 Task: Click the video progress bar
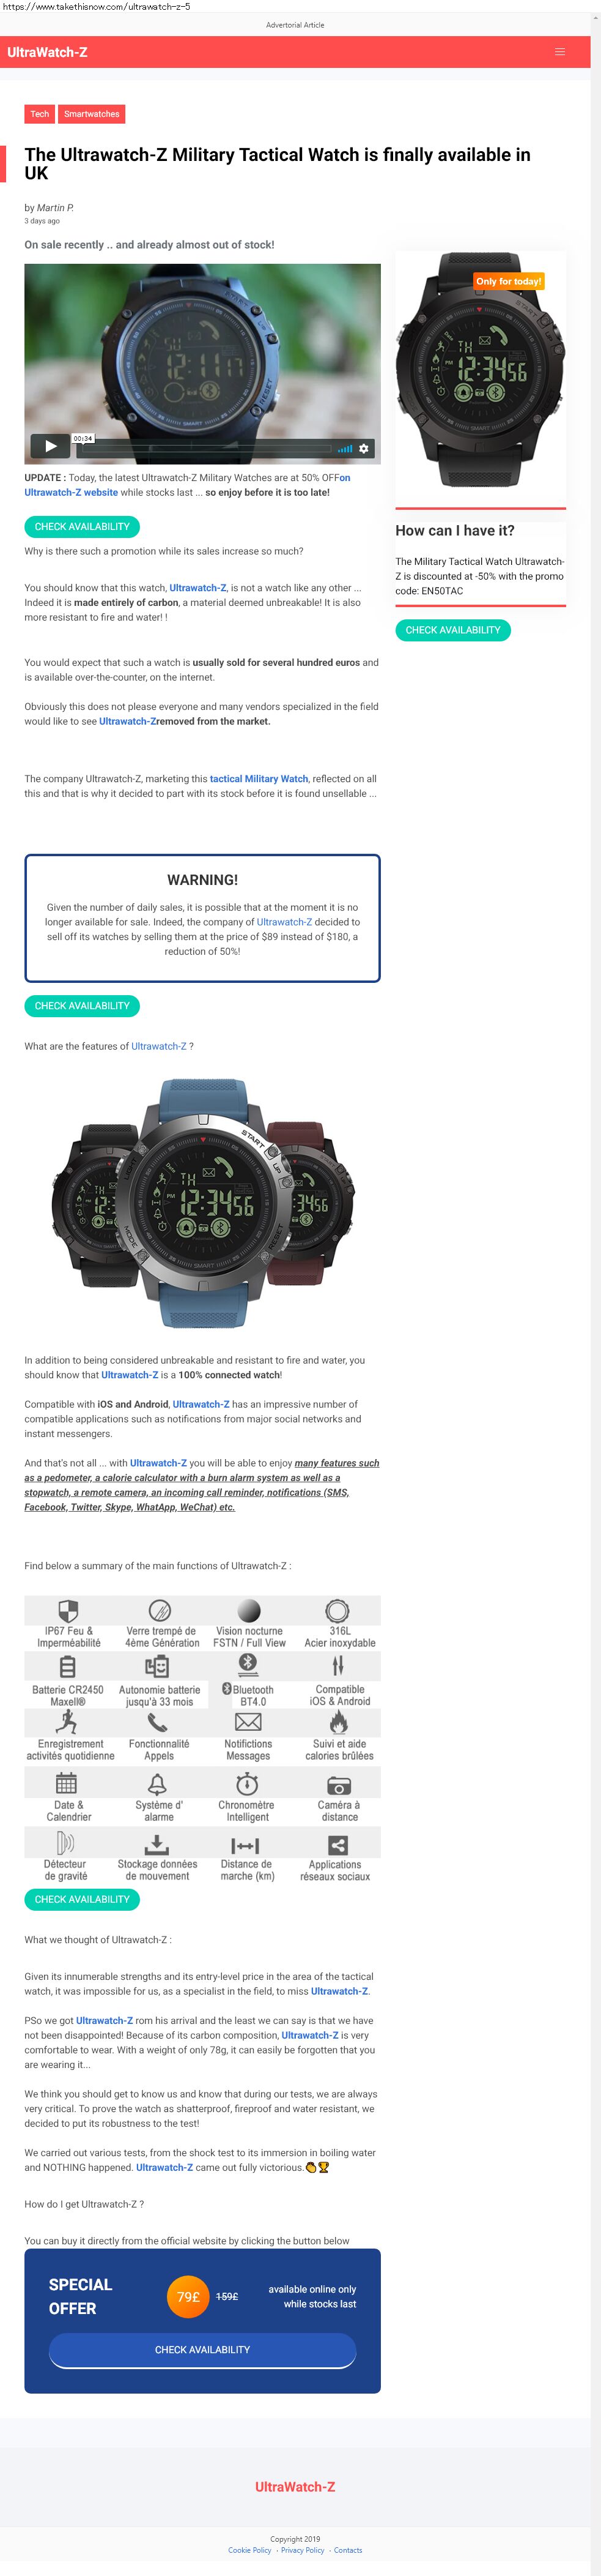pyautogui.click(x=216, y=449)
